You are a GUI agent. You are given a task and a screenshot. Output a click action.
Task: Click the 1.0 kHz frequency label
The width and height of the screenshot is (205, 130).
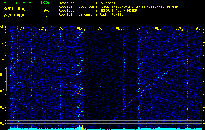[2, 59]
